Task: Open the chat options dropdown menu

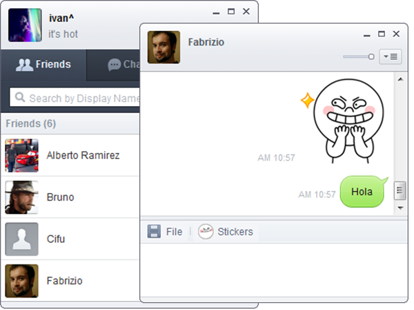Action: [x=390, y=56]
